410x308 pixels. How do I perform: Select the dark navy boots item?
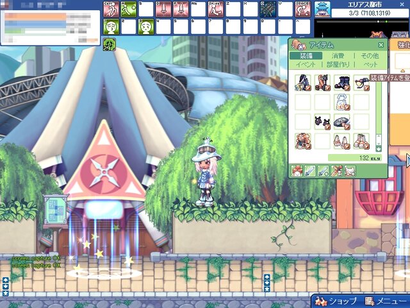(341, 83)
